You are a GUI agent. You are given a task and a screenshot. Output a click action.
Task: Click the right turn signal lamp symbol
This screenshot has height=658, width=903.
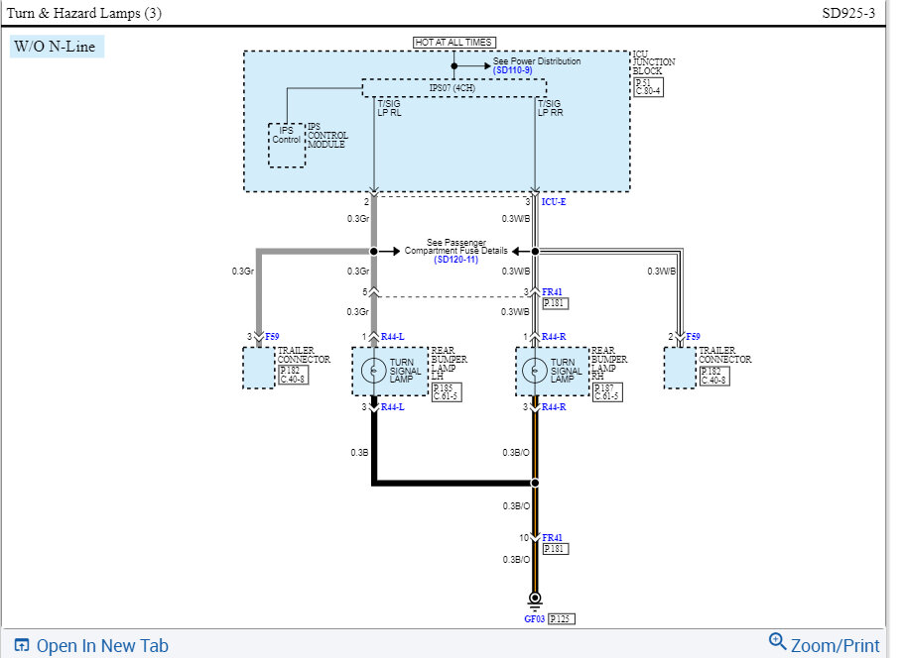click(535, 371)
